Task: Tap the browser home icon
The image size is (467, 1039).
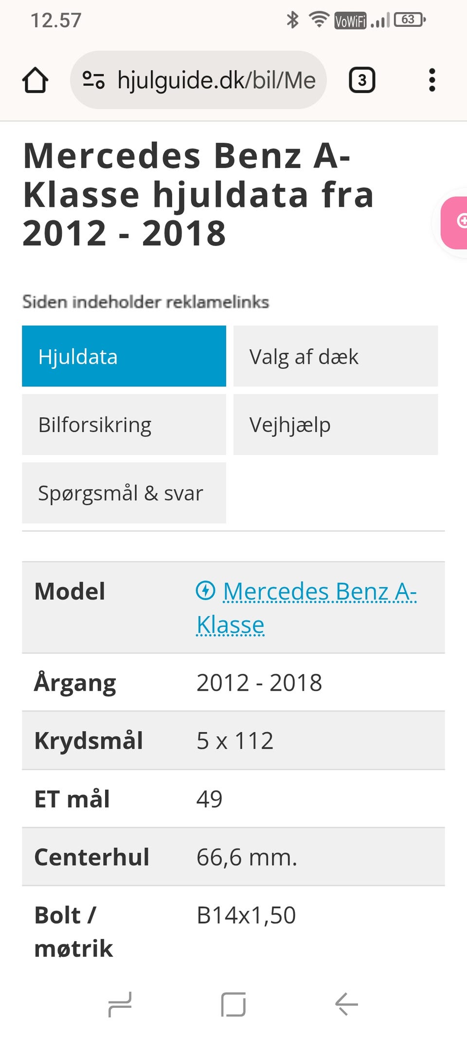Action: coord(35,80)
